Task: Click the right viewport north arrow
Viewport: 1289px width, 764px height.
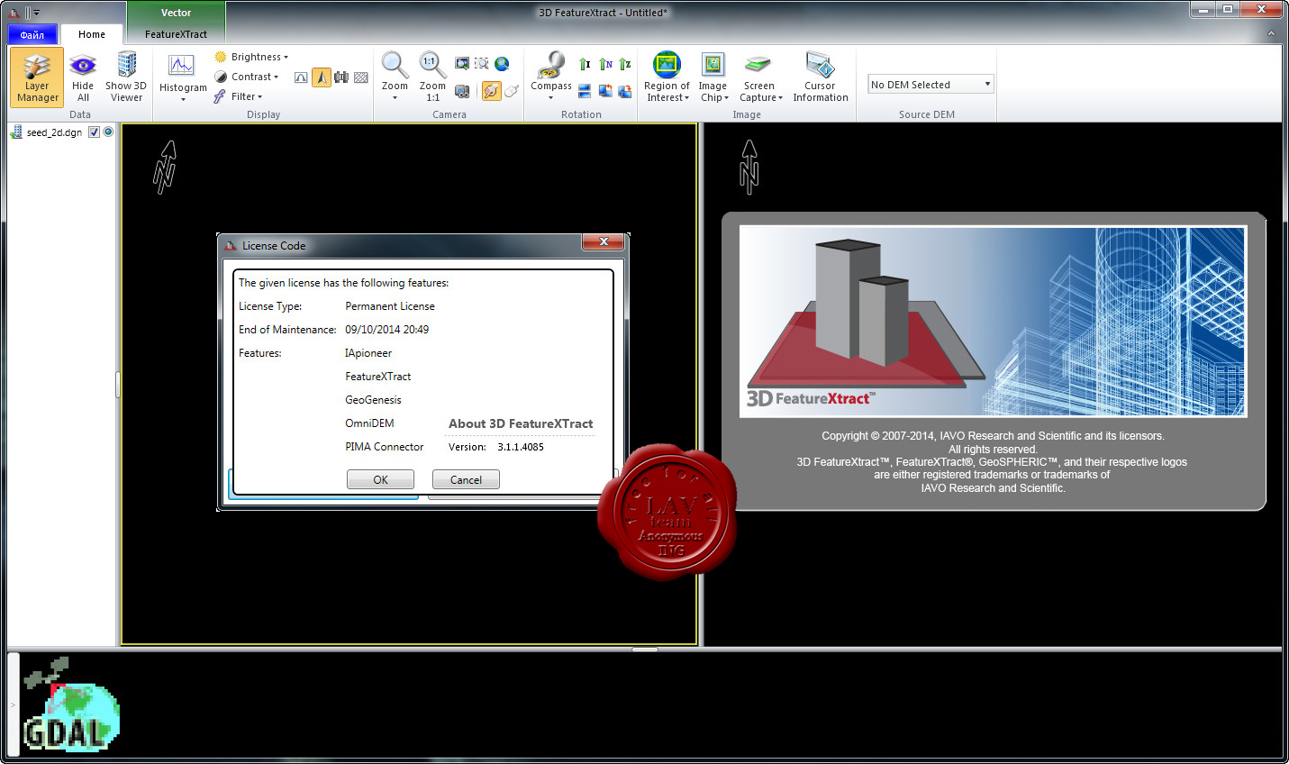Action: click(749, 167)
